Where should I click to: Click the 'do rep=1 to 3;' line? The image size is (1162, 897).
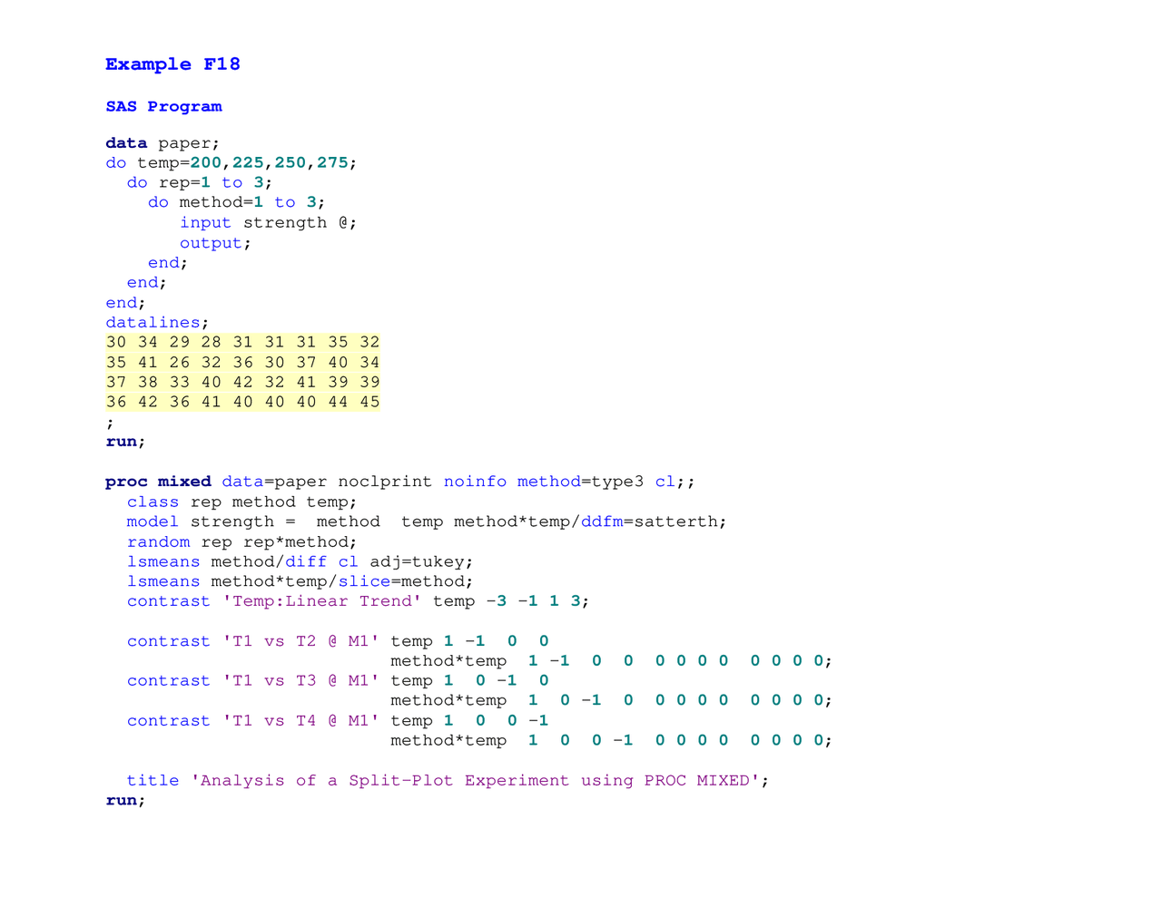[199, 183]
